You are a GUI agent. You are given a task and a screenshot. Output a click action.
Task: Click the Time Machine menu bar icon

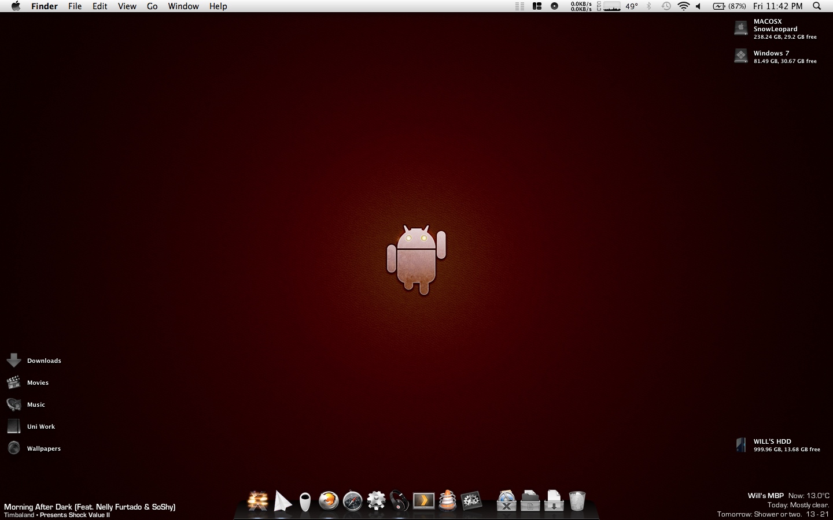666,6
